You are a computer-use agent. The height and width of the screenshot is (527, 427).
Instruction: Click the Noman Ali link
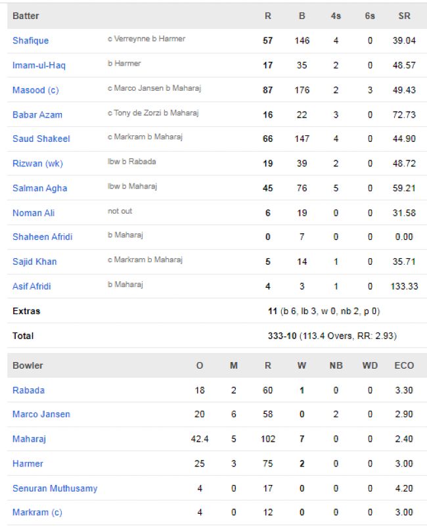34,213
